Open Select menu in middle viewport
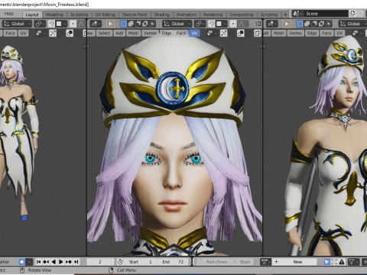Screen dimensions: 367x275 (104, 33)
